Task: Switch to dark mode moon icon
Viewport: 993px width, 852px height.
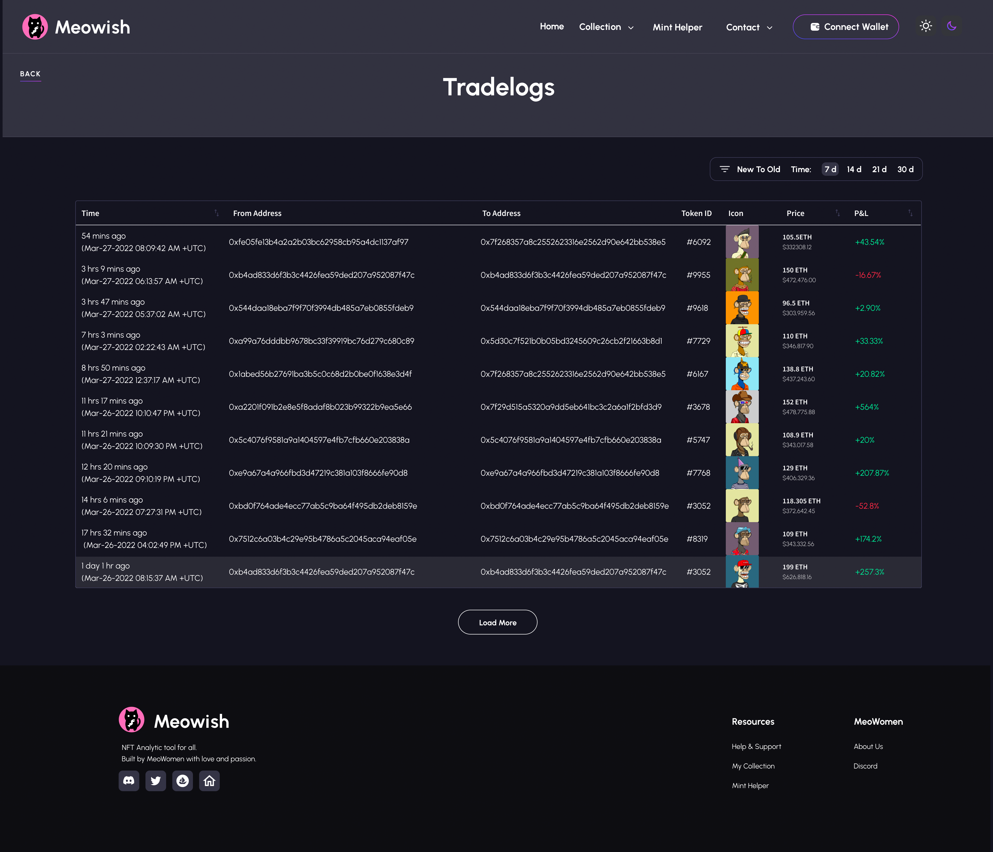Action: (952, 26)
